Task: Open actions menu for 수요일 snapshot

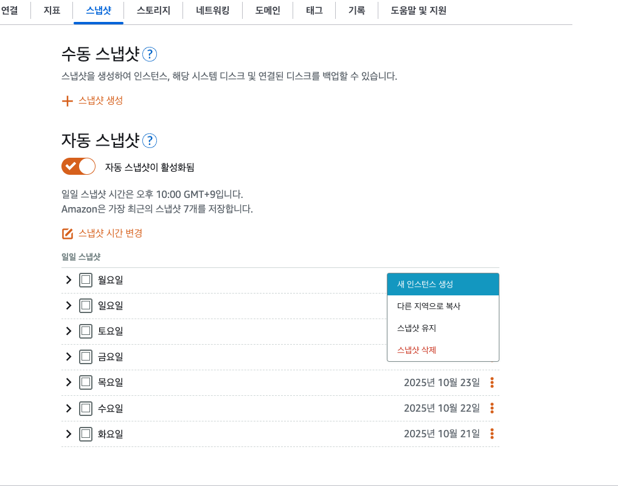Action: [x=491, y=408]
